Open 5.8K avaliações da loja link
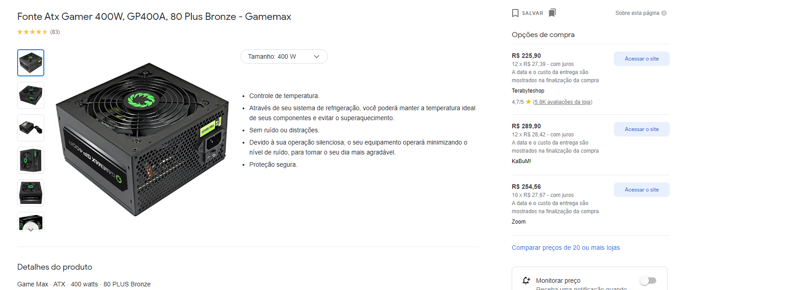785x290 pixels. pos(562,102)
